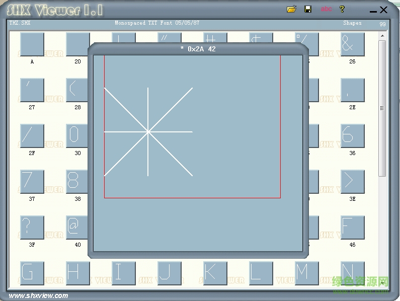Open help via question mark icon

tap(342, 9)
